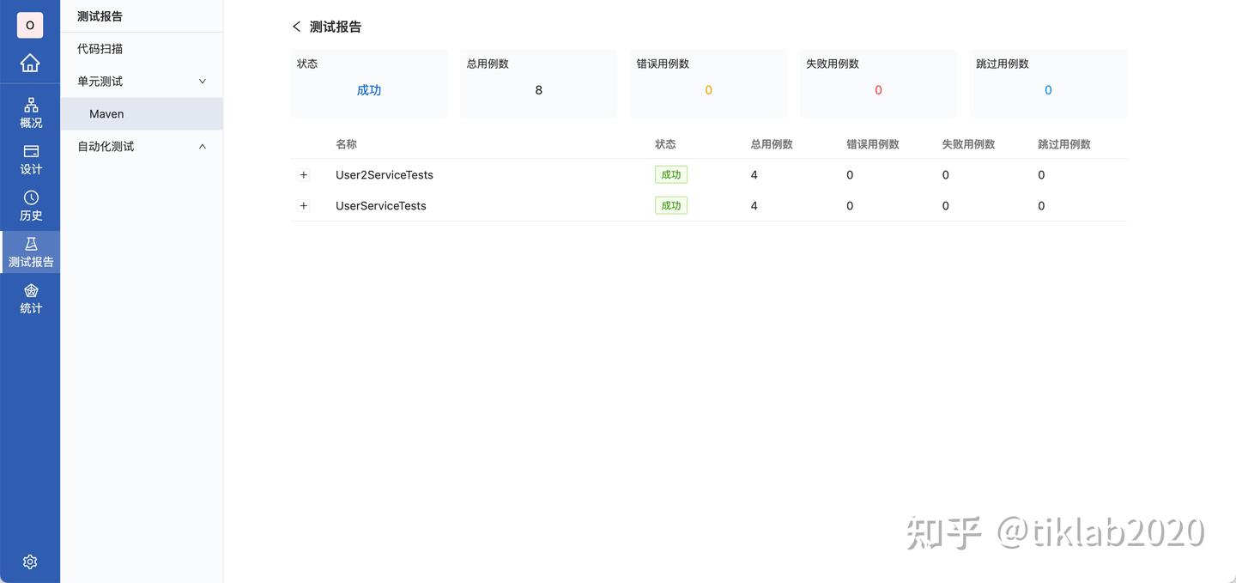Click the back arrow beside 测试报告
This screenshot has height=583, width=1236.
pyautogui.click(x=296, y=27)
